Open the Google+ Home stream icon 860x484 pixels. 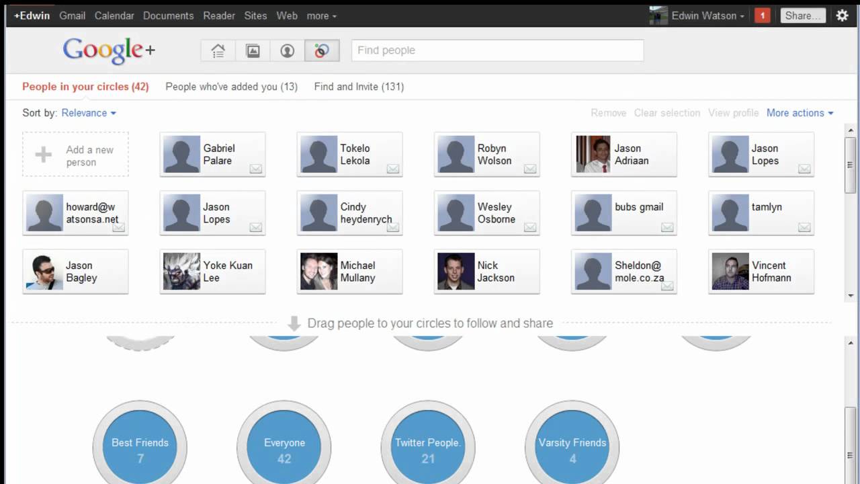(x=218, y=50)
